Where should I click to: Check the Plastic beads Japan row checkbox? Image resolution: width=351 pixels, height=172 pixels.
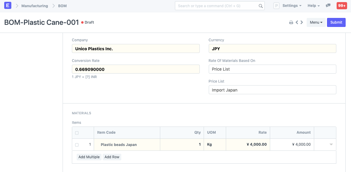[x=77, y=145]
